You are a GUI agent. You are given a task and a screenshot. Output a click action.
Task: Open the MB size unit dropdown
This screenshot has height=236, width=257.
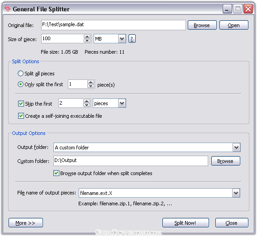[122, 39]
